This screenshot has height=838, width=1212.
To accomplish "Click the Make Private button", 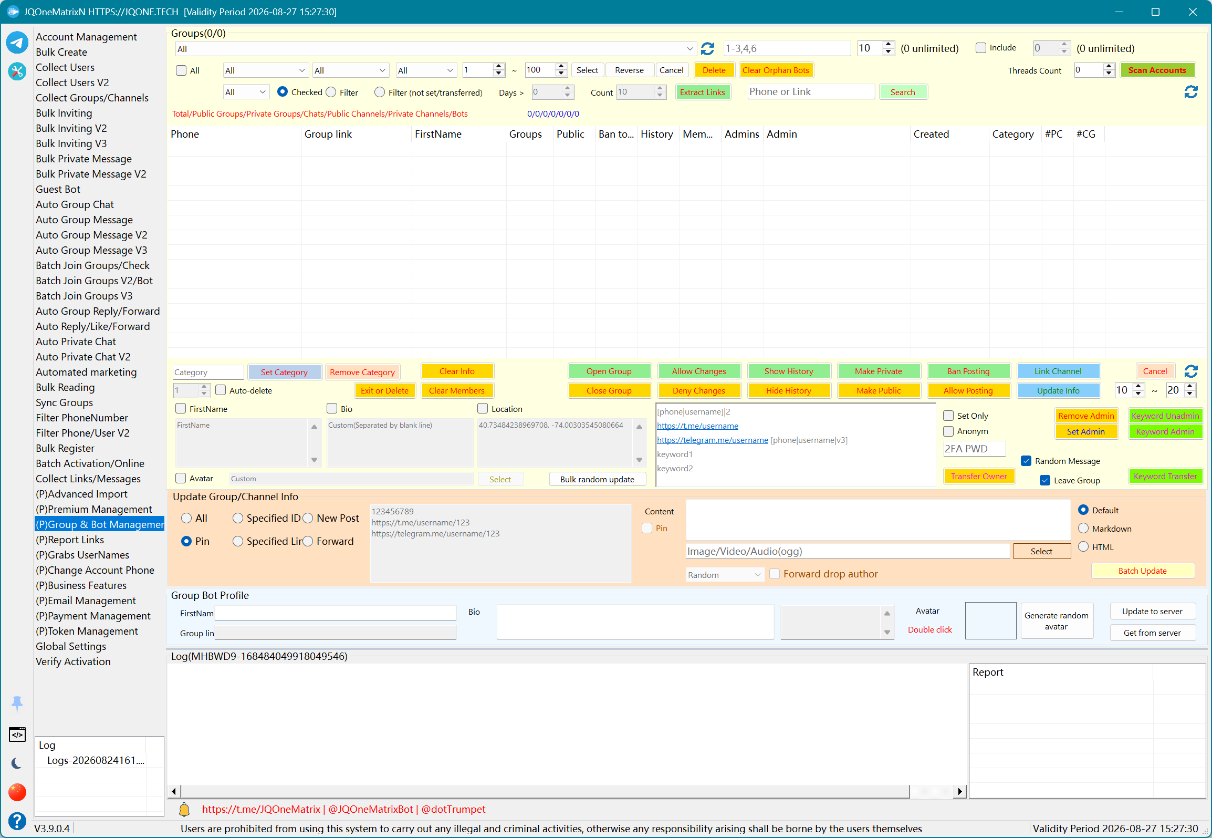I will (x=879, y=371).
